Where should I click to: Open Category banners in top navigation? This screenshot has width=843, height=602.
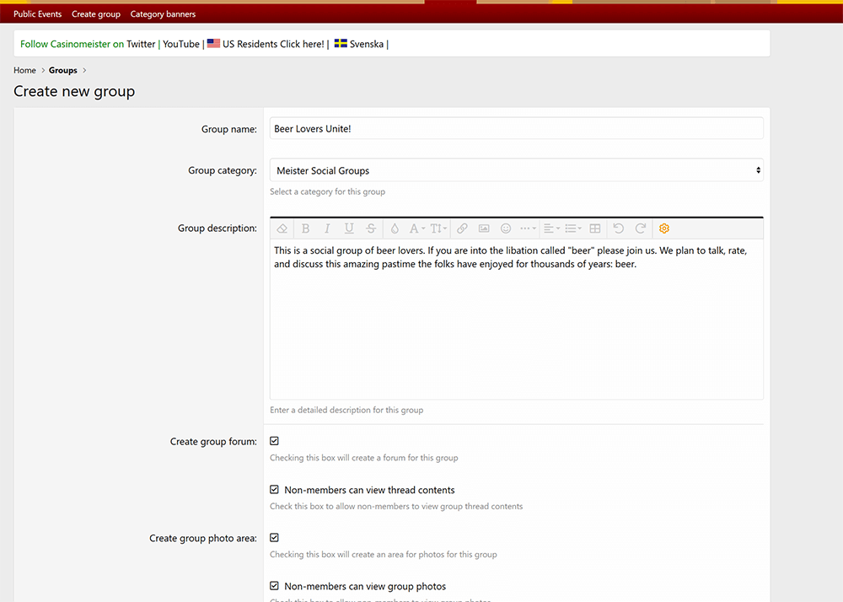163,14
